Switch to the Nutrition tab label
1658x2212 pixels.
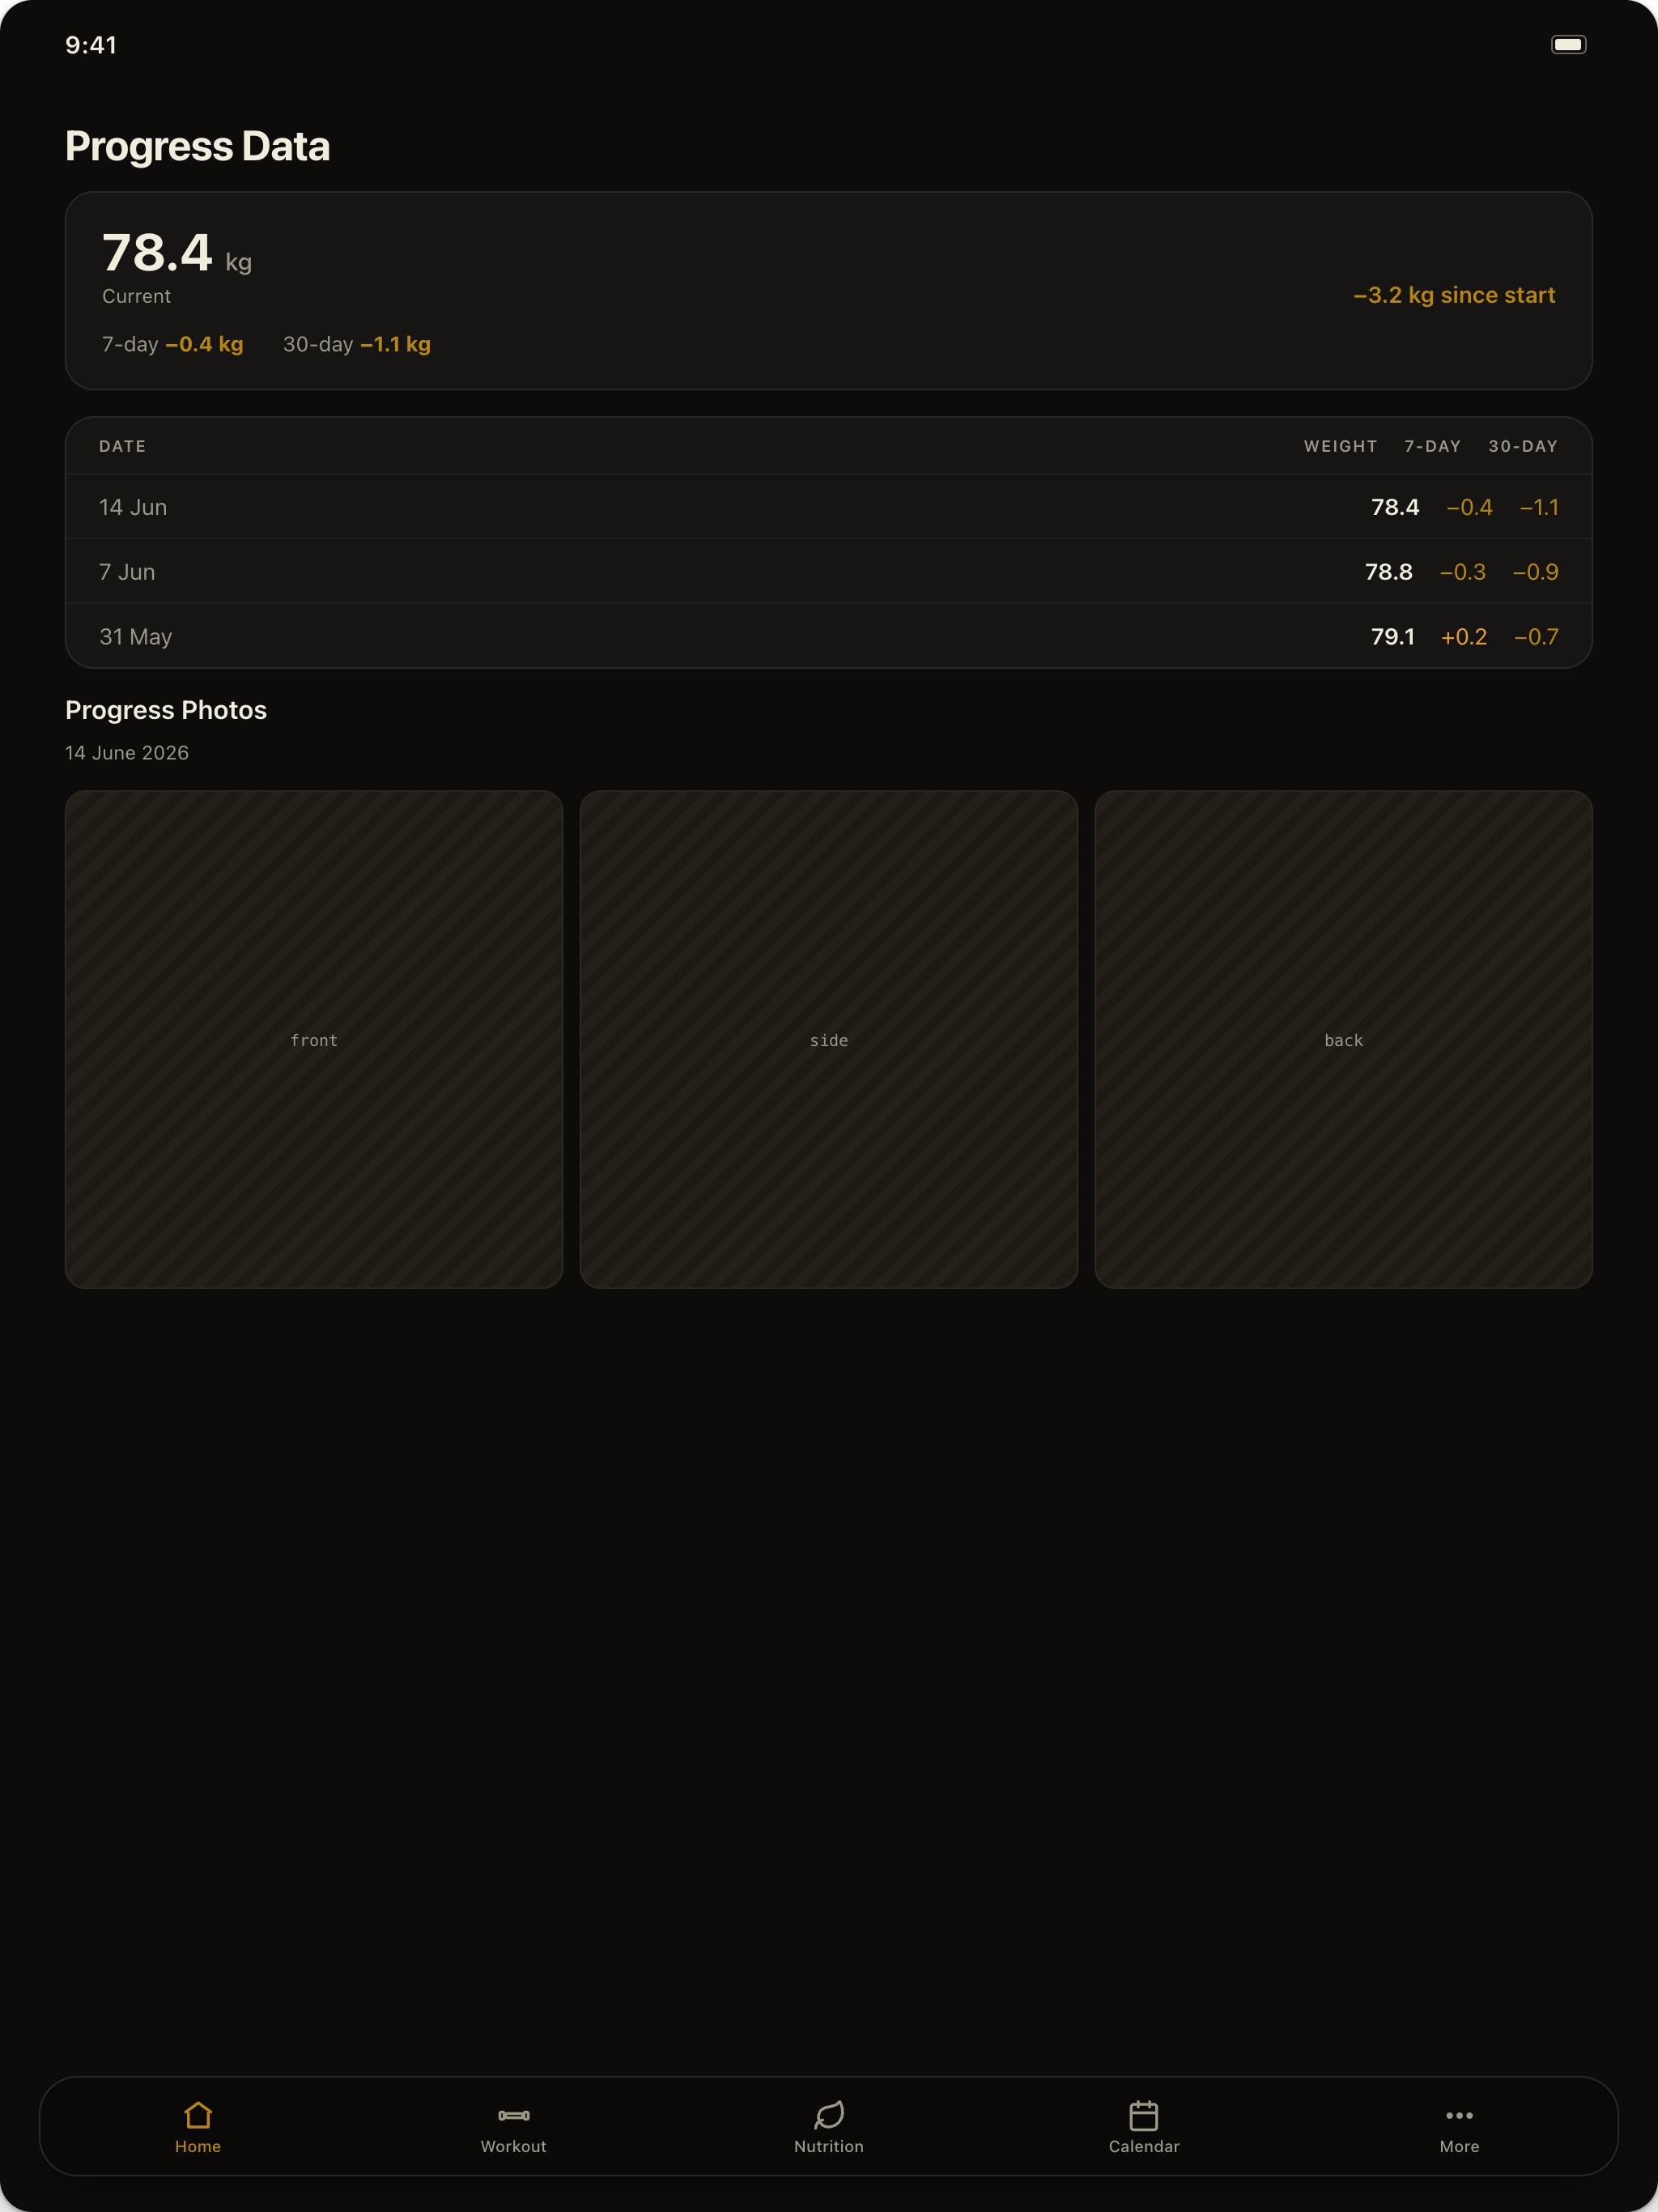829,2146
